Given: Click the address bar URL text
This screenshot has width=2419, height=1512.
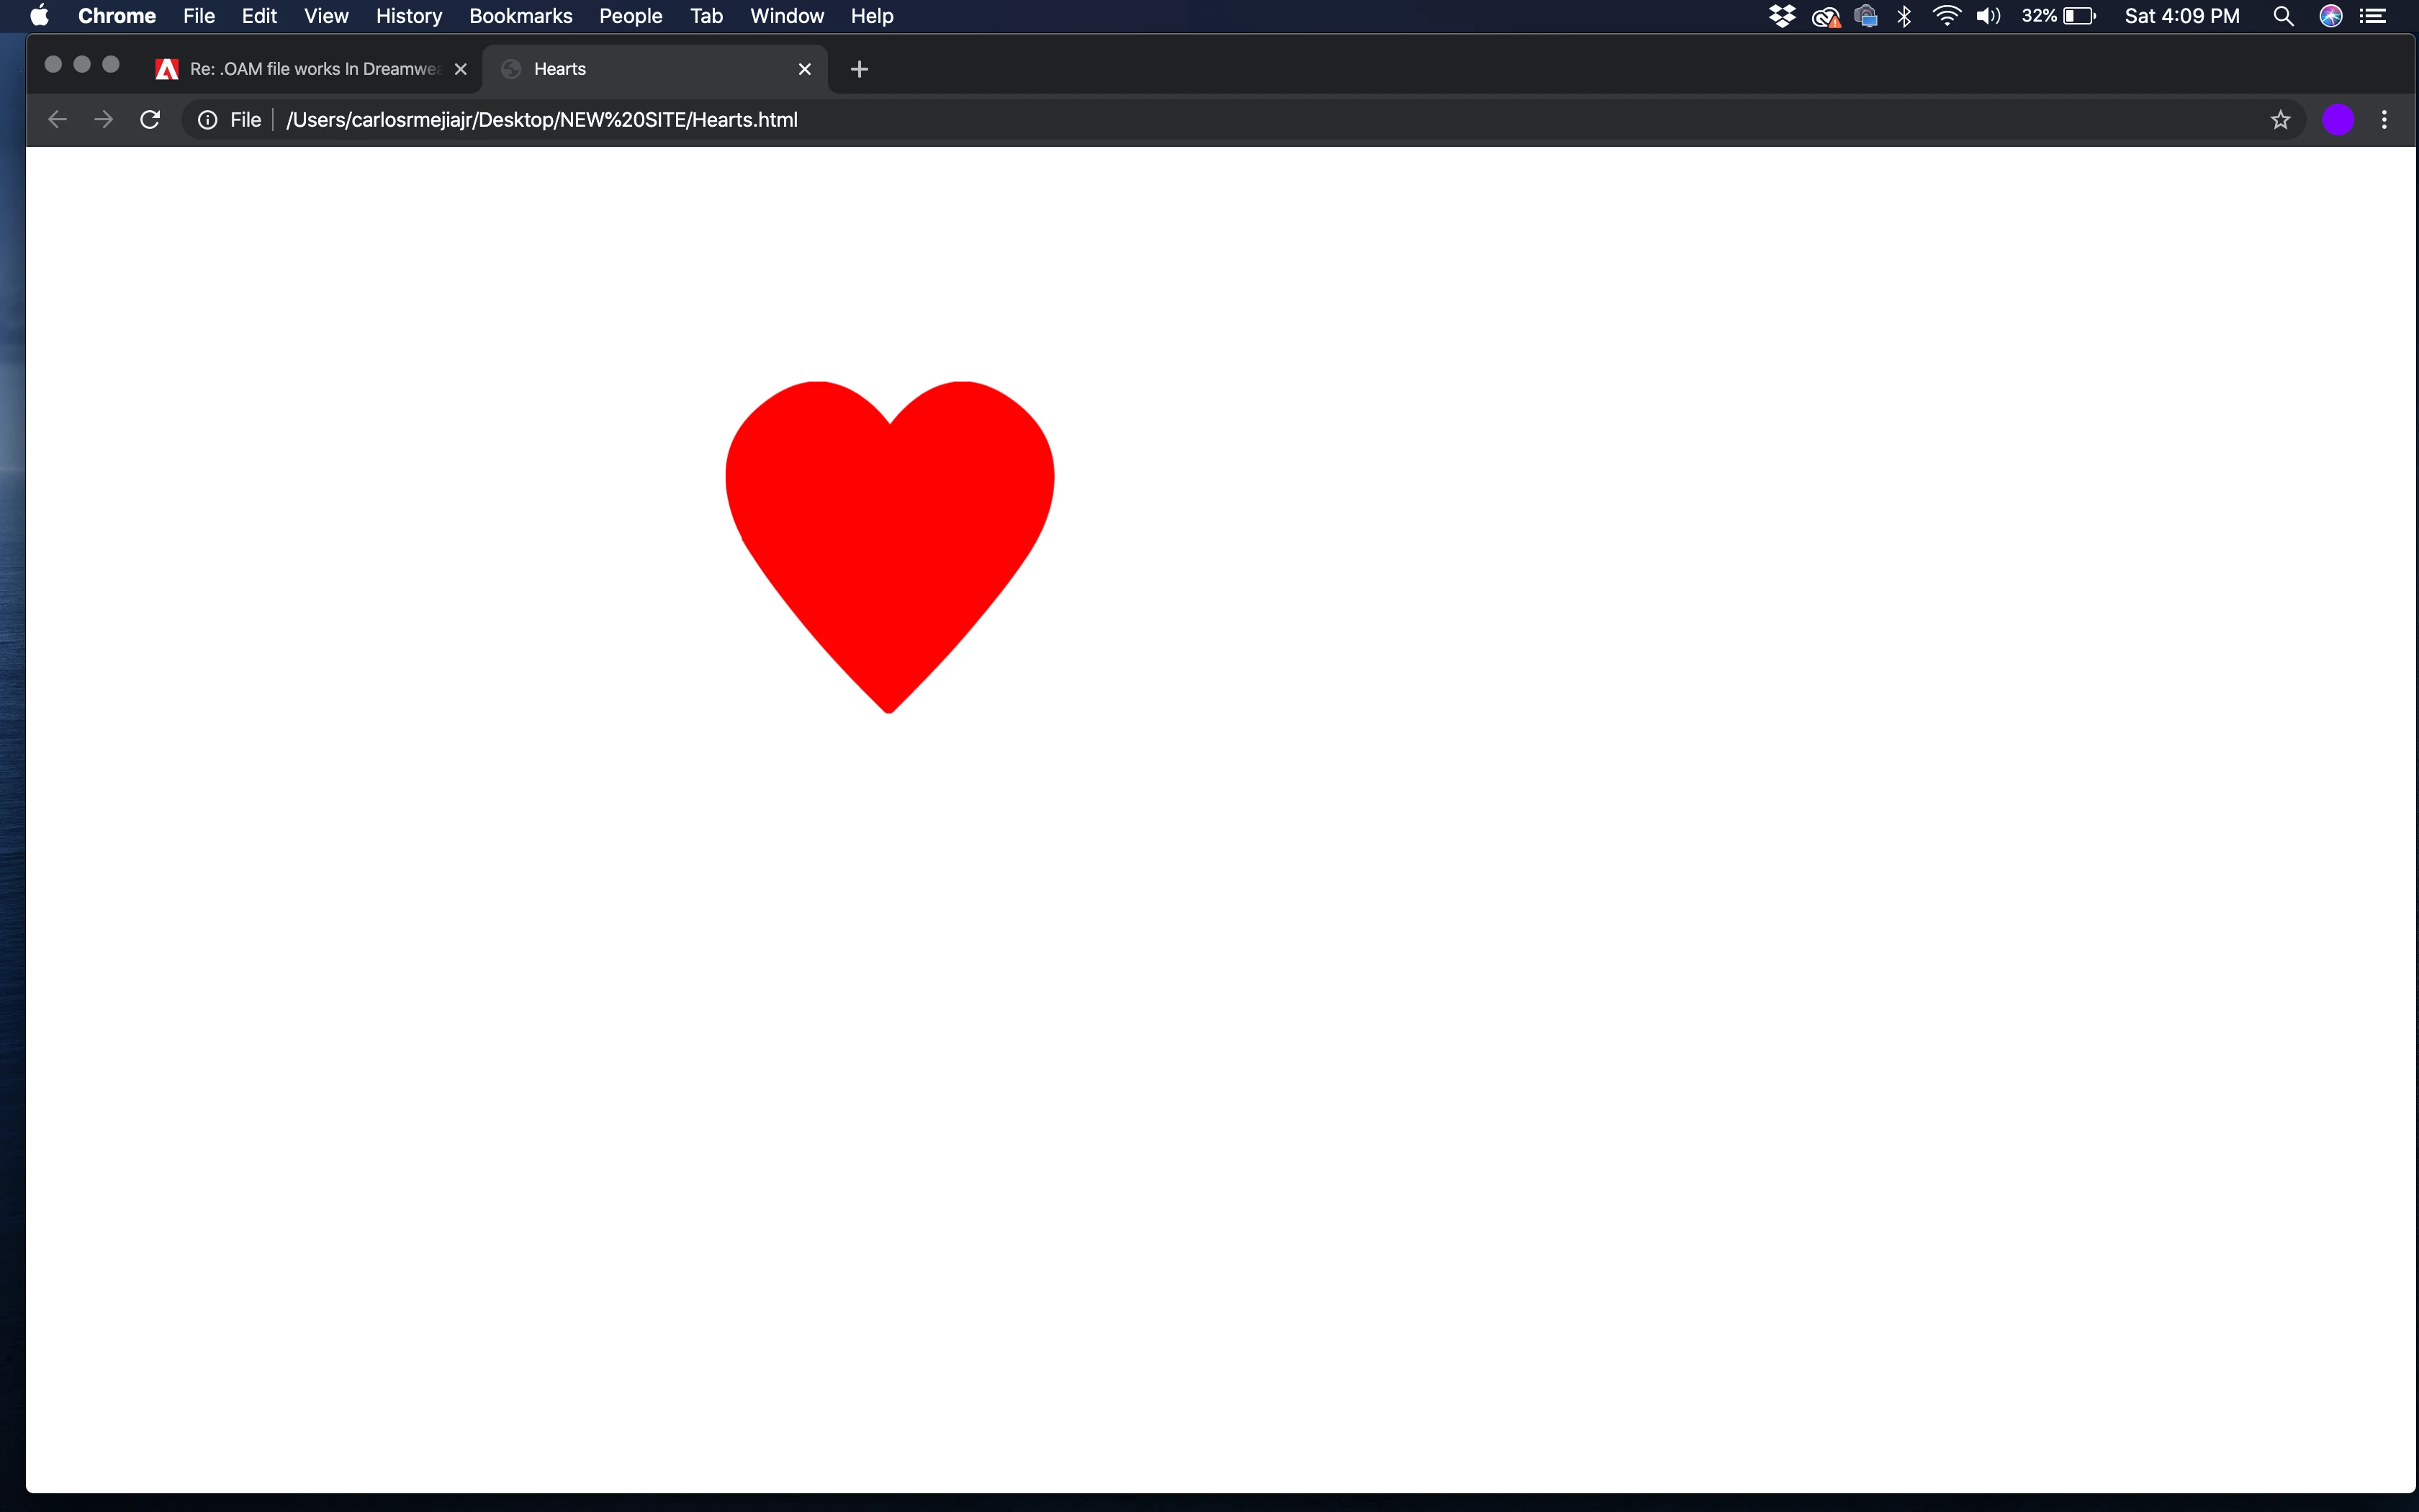Looking at the screenshot, I should (542, 120).
